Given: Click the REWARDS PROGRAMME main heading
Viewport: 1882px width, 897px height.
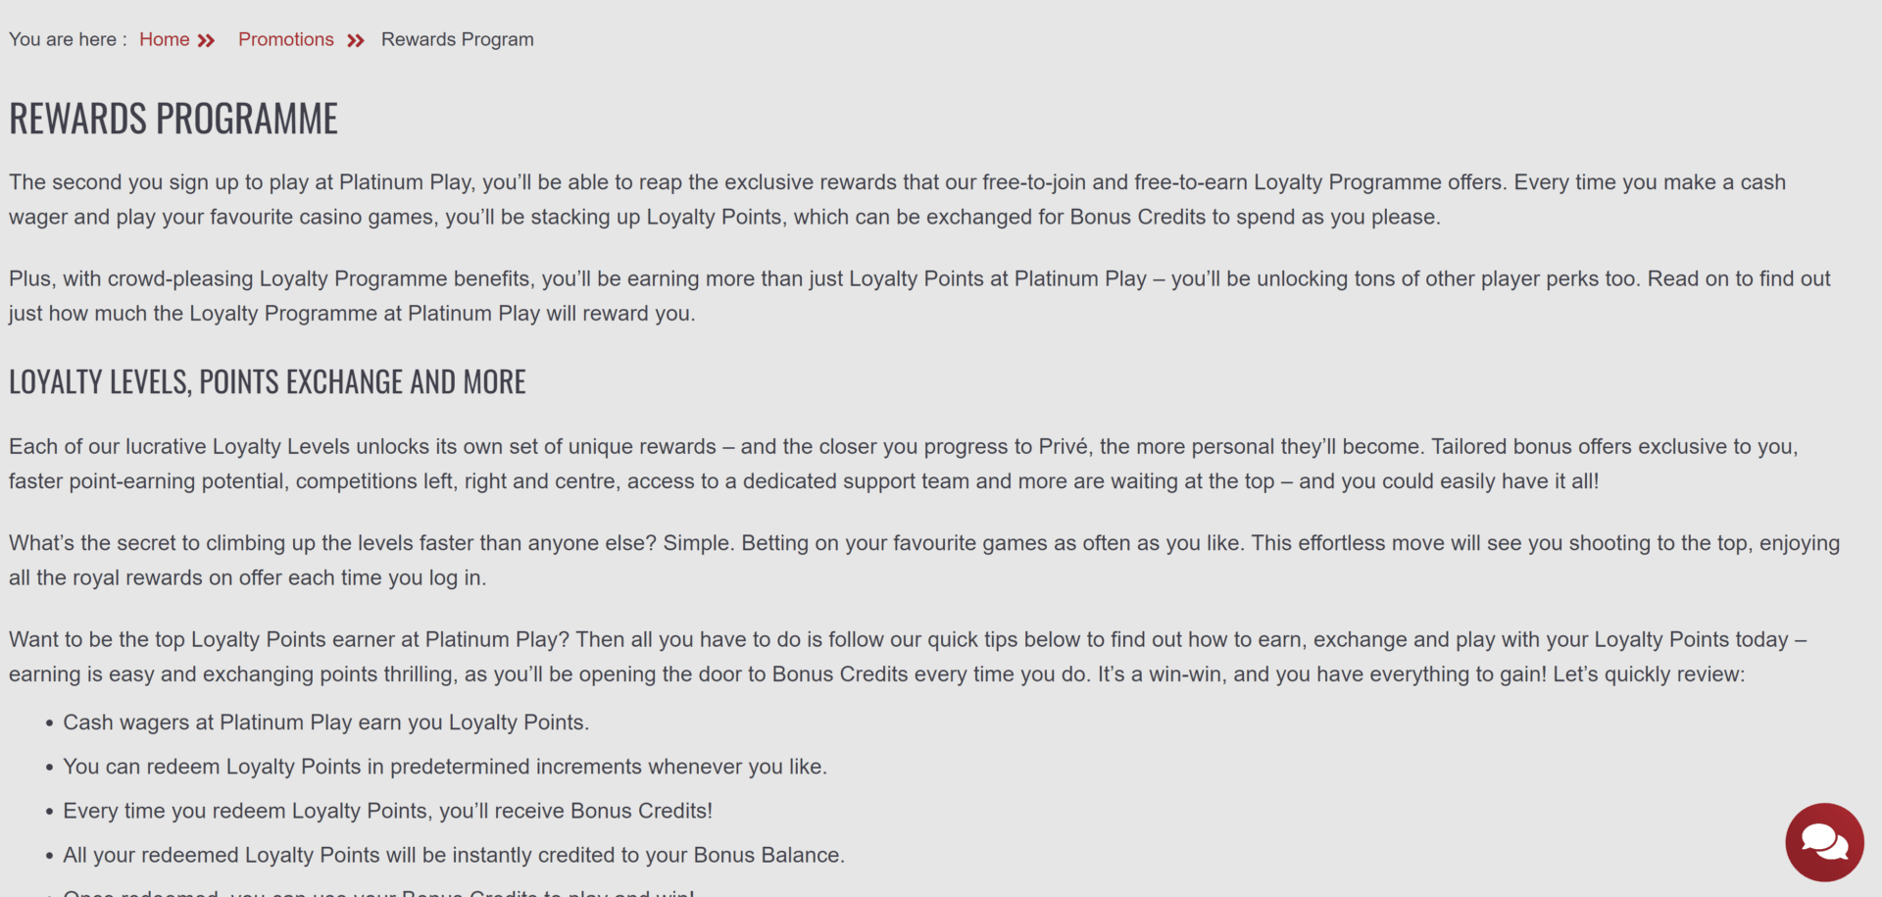Looking at the screenshot, I should click(173, 119).
